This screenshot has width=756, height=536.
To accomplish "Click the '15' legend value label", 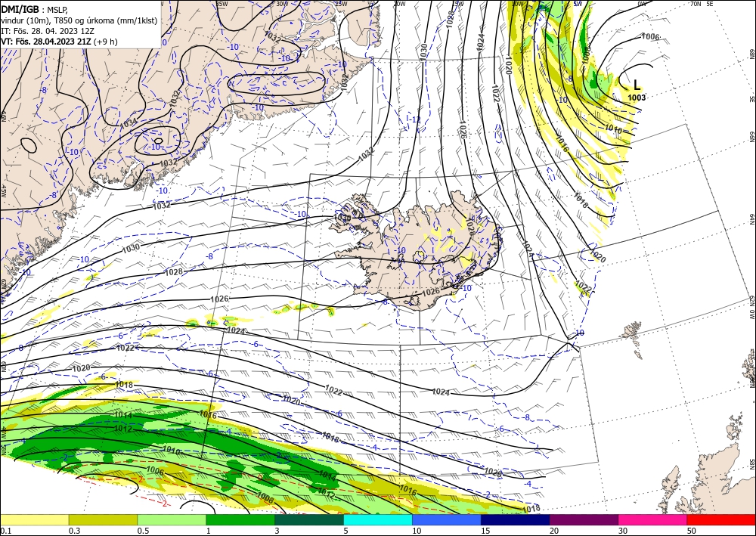I will click(486, 531).
